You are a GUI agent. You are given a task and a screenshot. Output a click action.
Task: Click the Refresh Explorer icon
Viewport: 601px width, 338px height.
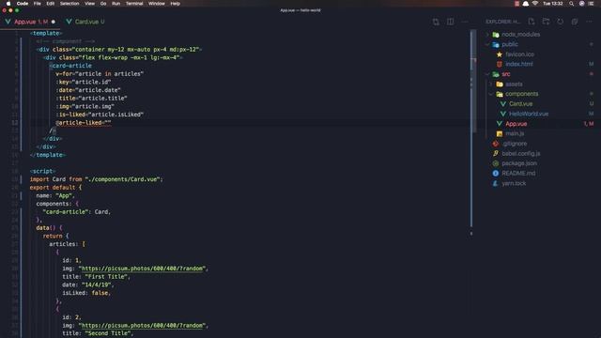560,22
